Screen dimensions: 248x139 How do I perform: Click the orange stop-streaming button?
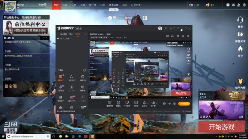tap(184, 104)
